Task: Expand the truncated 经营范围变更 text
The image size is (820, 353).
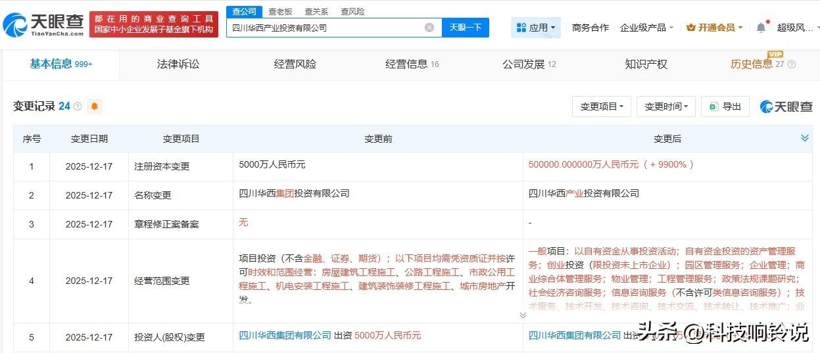Action: tap(523, 315)
